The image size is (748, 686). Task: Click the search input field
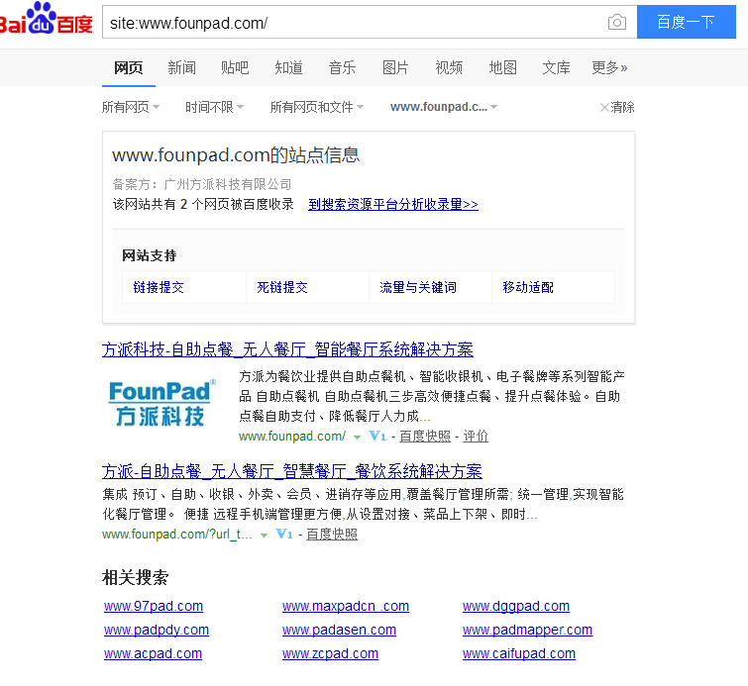(352, 22)
